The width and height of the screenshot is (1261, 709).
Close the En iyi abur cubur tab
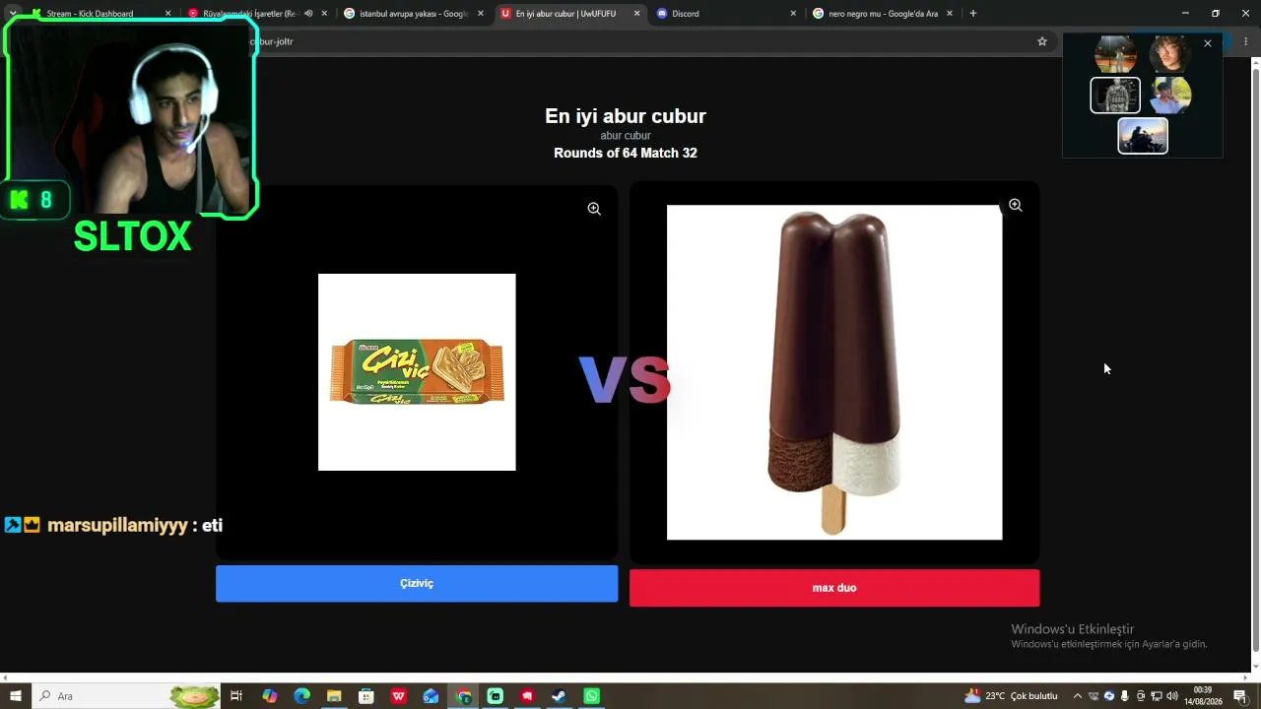pos(636,14)
